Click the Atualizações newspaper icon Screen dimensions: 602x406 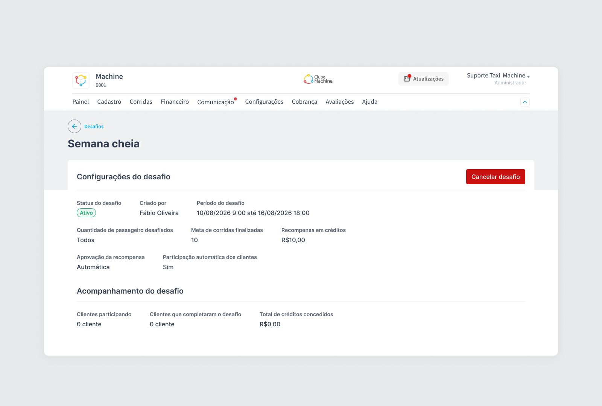coord(407,79)
